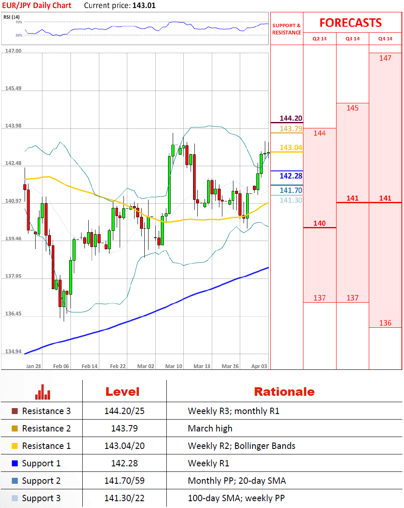Click the 'RSI (14)' indicator label

coord(11,17)
